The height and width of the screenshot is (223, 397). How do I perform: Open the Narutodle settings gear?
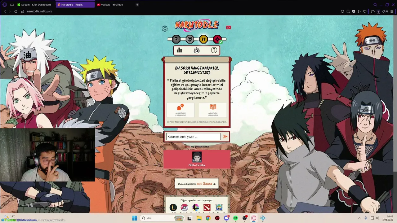(x=165, y=28)
